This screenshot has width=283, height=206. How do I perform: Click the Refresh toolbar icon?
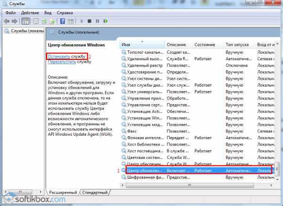[44, 21]
